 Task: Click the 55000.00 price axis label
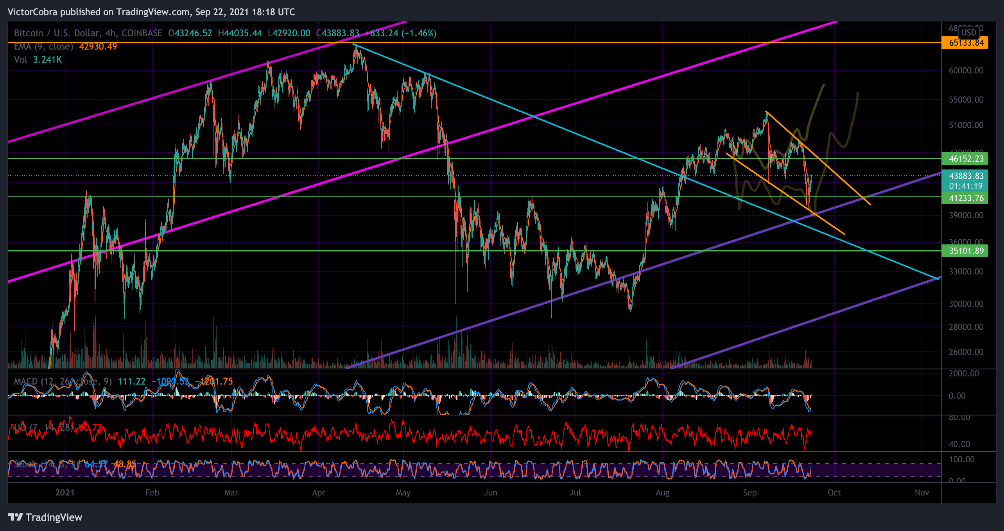coord(966,100)
